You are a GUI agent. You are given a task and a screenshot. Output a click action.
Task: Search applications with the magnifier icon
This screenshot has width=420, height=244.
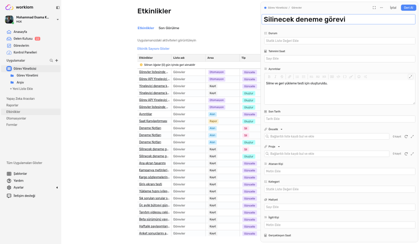tap(51, 61)
